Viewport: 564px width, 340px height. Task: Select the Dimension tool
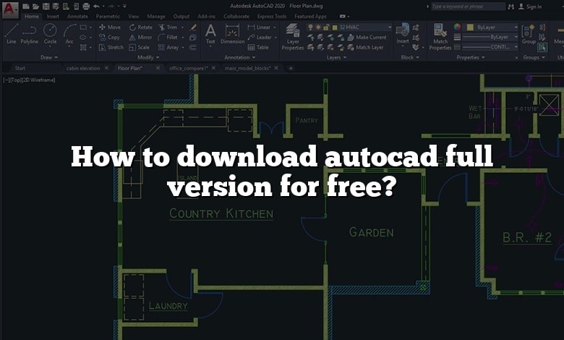(232, 34)
